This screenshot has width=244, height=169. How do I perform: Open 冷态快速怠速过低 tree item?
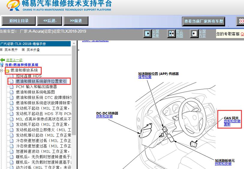click(x=44, y=141)
